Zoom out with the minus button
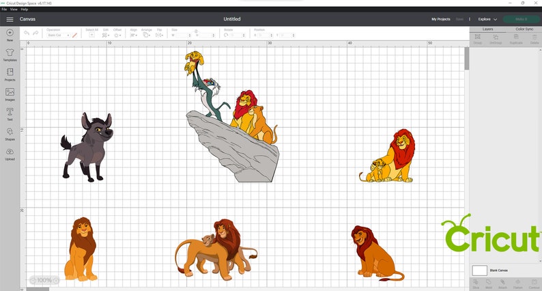The image size is (542, 291). coord(33,280)
